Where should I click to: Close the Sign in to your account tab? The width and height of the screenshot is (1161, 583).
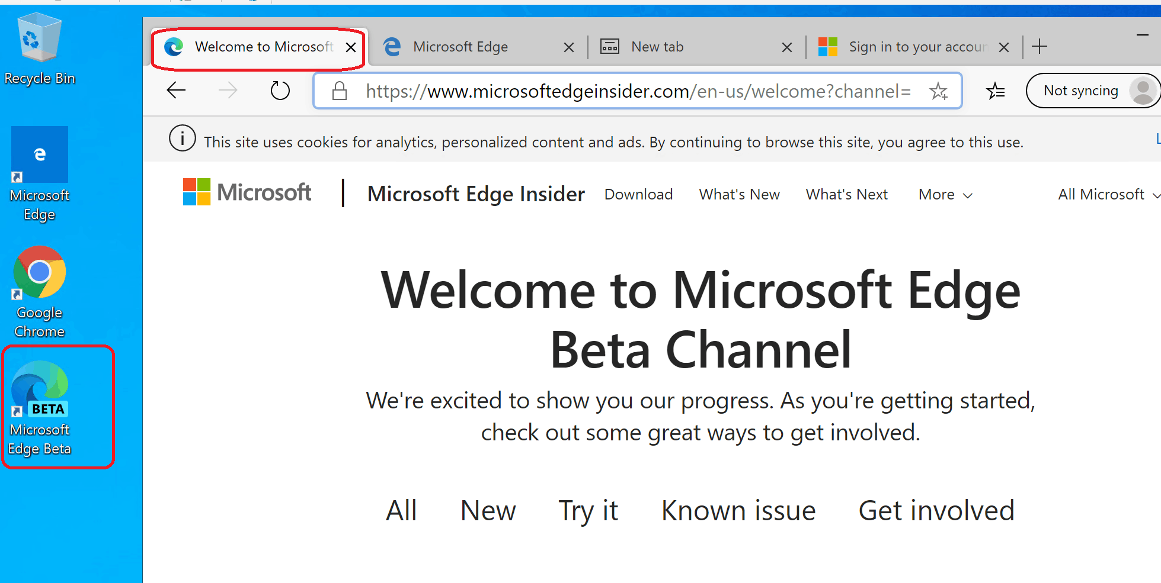1004,47
